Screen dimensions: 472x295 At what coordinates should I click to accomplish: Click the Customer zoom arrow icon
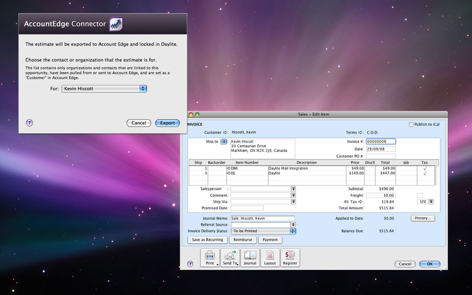[225, 133]
